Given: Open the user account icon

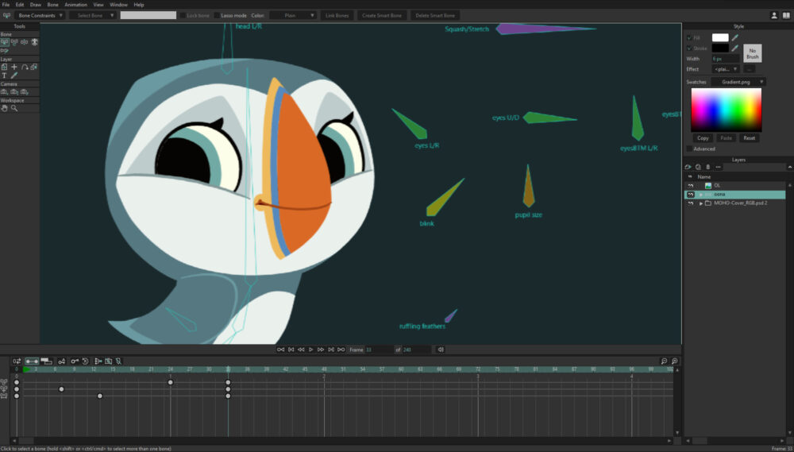Looking at the screenshot, I should point(773,15).
